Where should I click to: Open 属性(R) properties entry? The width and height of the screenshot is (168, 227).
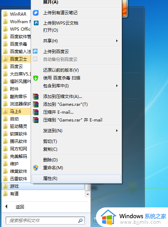(76, 179)
